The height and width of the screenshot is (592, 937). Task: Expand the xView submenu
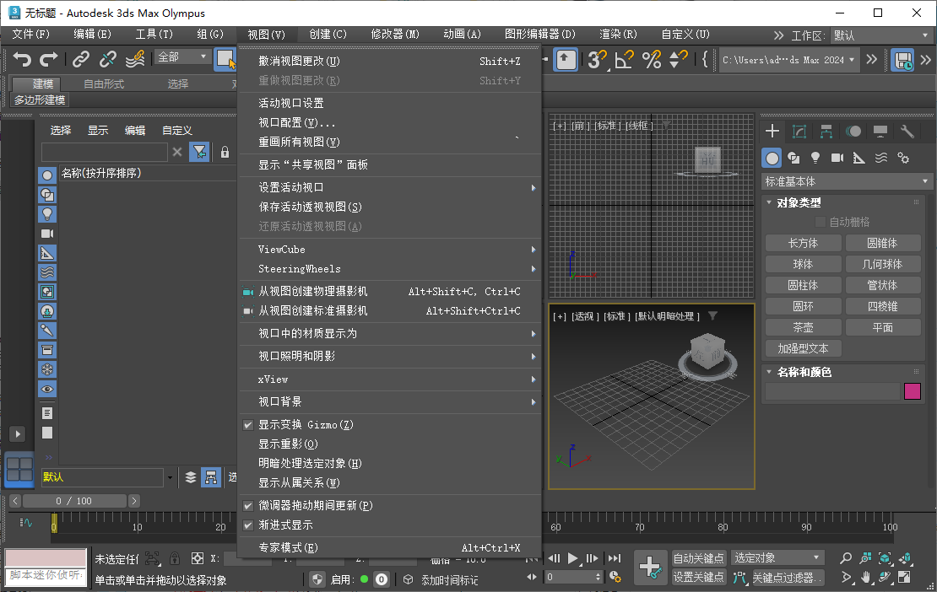click(390, 379)
